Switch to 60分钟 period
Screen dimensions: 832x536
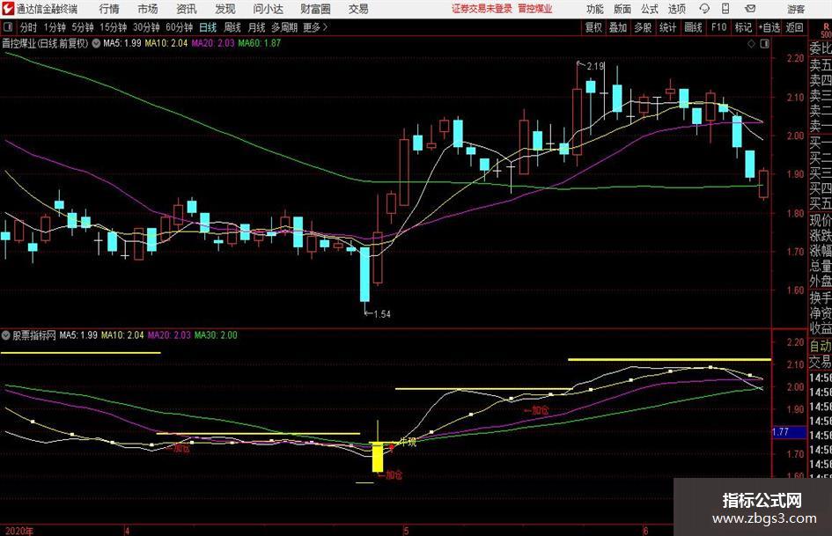pyautogui.click(x=179, y=27)
